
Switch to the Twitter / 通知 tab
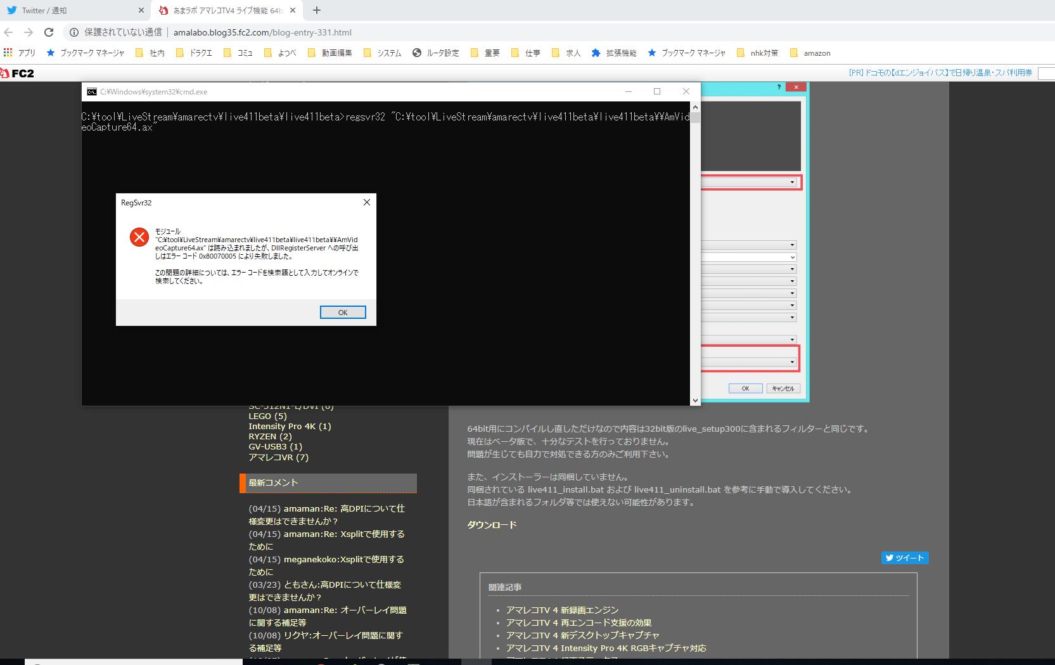click(x=44, y=10)
